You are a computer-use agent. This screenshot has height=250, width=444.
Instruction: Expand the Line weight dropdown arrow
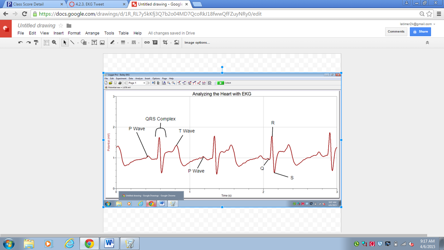click(x=128, y=43)
